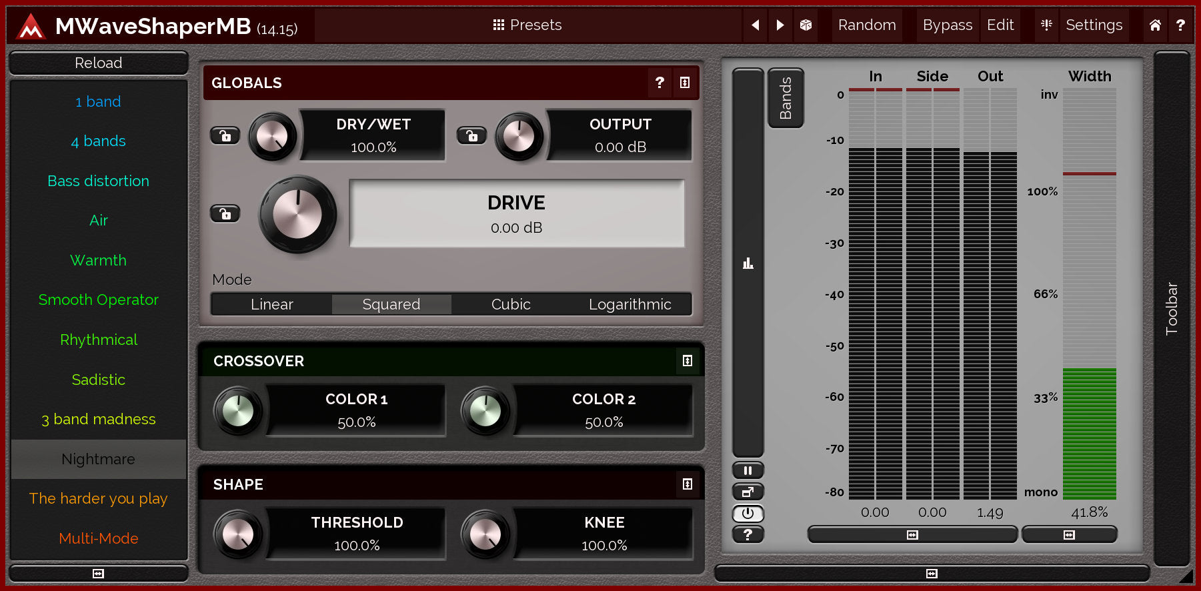Image resolution: width=1201 pixels, height=591 pixels.
Task: Toggle the meter power button
Action: [x=748, y=514]
